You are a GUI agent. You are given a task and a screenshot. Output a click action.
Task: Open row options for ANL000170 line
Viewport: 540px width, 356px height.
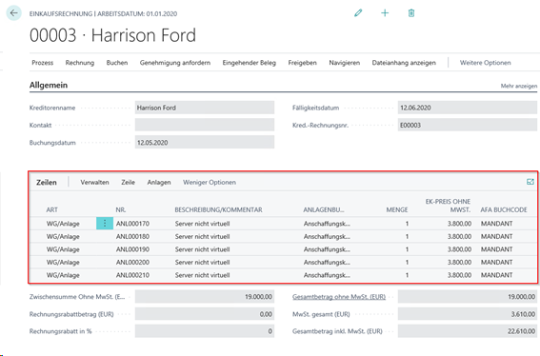[105, 224]
